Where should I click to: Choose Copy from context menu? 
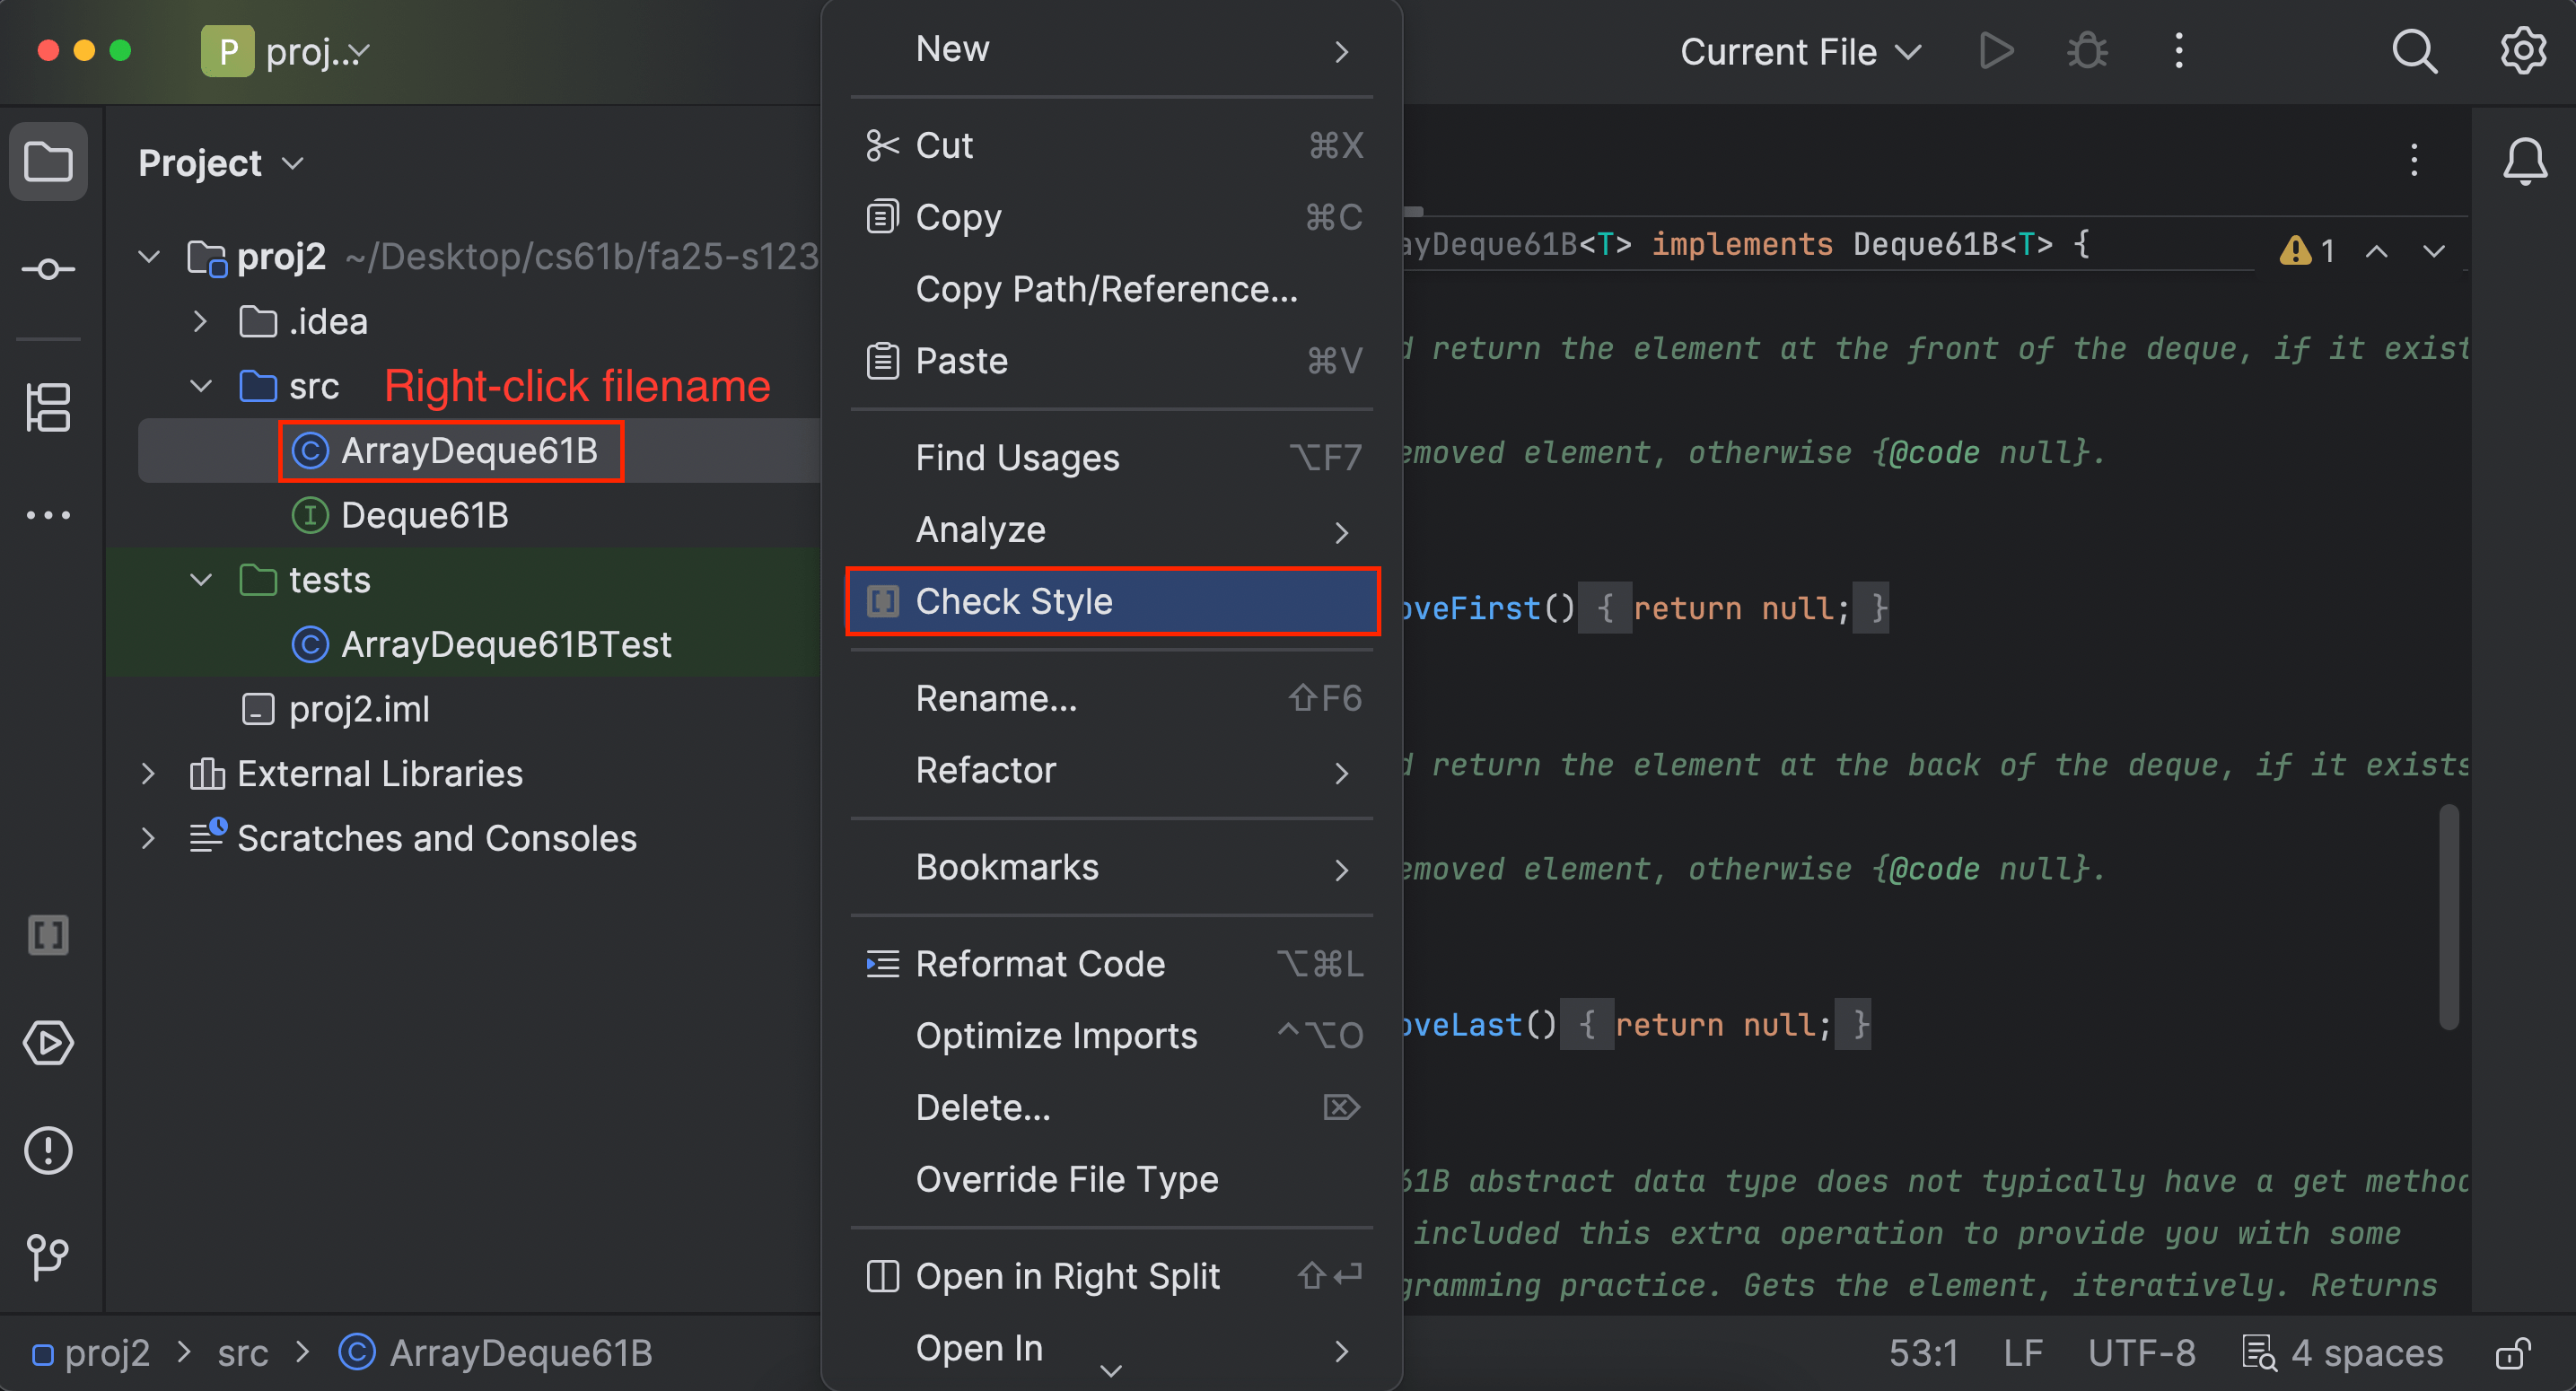click(x=1112, y=217)
